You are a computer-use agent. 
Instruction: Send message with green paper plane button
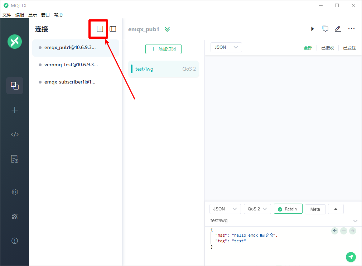351,257
